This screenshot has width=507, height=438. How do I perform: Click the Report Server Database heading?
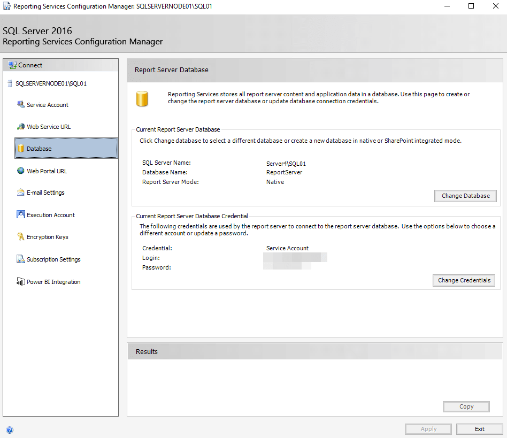171,70
